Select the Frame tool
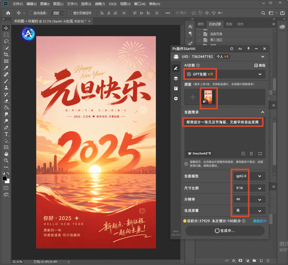The height and width of the screenshot is (265, 288). [6, 61]
